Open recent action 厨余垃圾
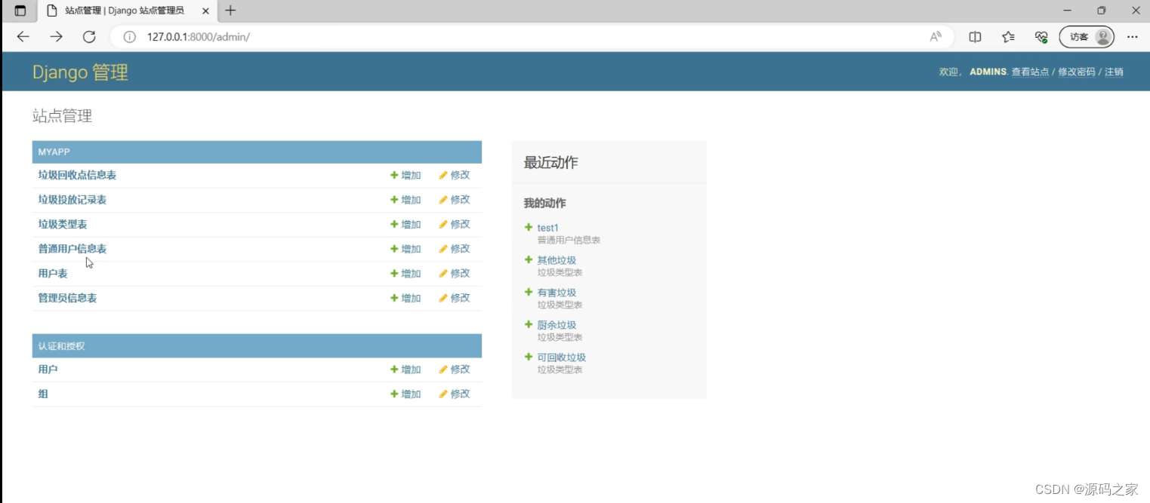1150x503 pixels. pos(557,325)
